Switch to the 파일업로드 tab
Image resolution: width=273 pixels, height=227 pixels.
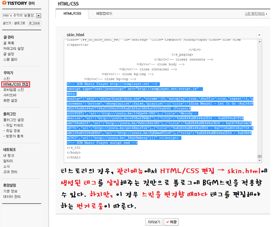click(x=104, y=13)
